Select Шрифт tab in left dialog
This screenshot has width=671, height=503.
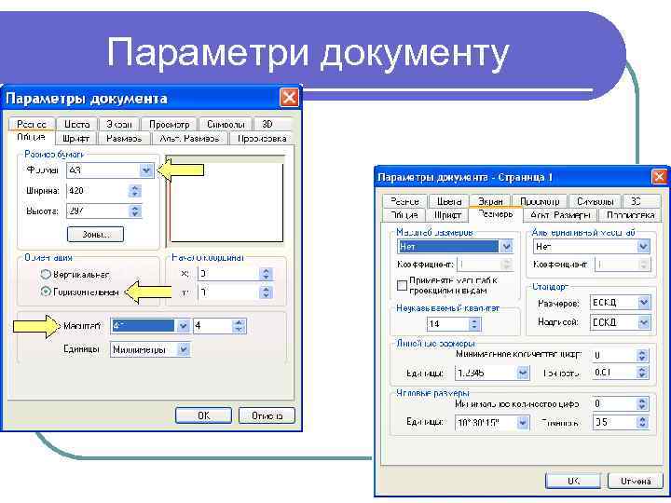[75, 138]
